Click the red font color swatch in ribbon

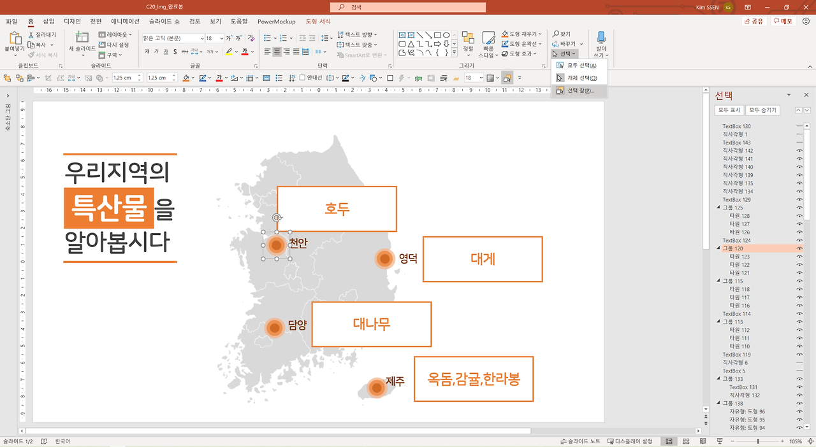click(245, 52)
